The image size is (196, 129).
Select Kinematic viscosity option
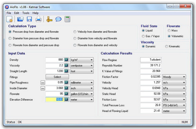click(x=173, y=46)
